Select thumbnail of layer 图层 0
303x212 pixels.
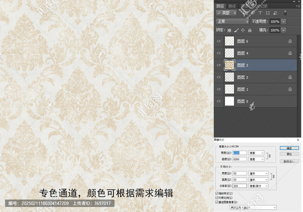pyautogui.click(x=229, y=101)
